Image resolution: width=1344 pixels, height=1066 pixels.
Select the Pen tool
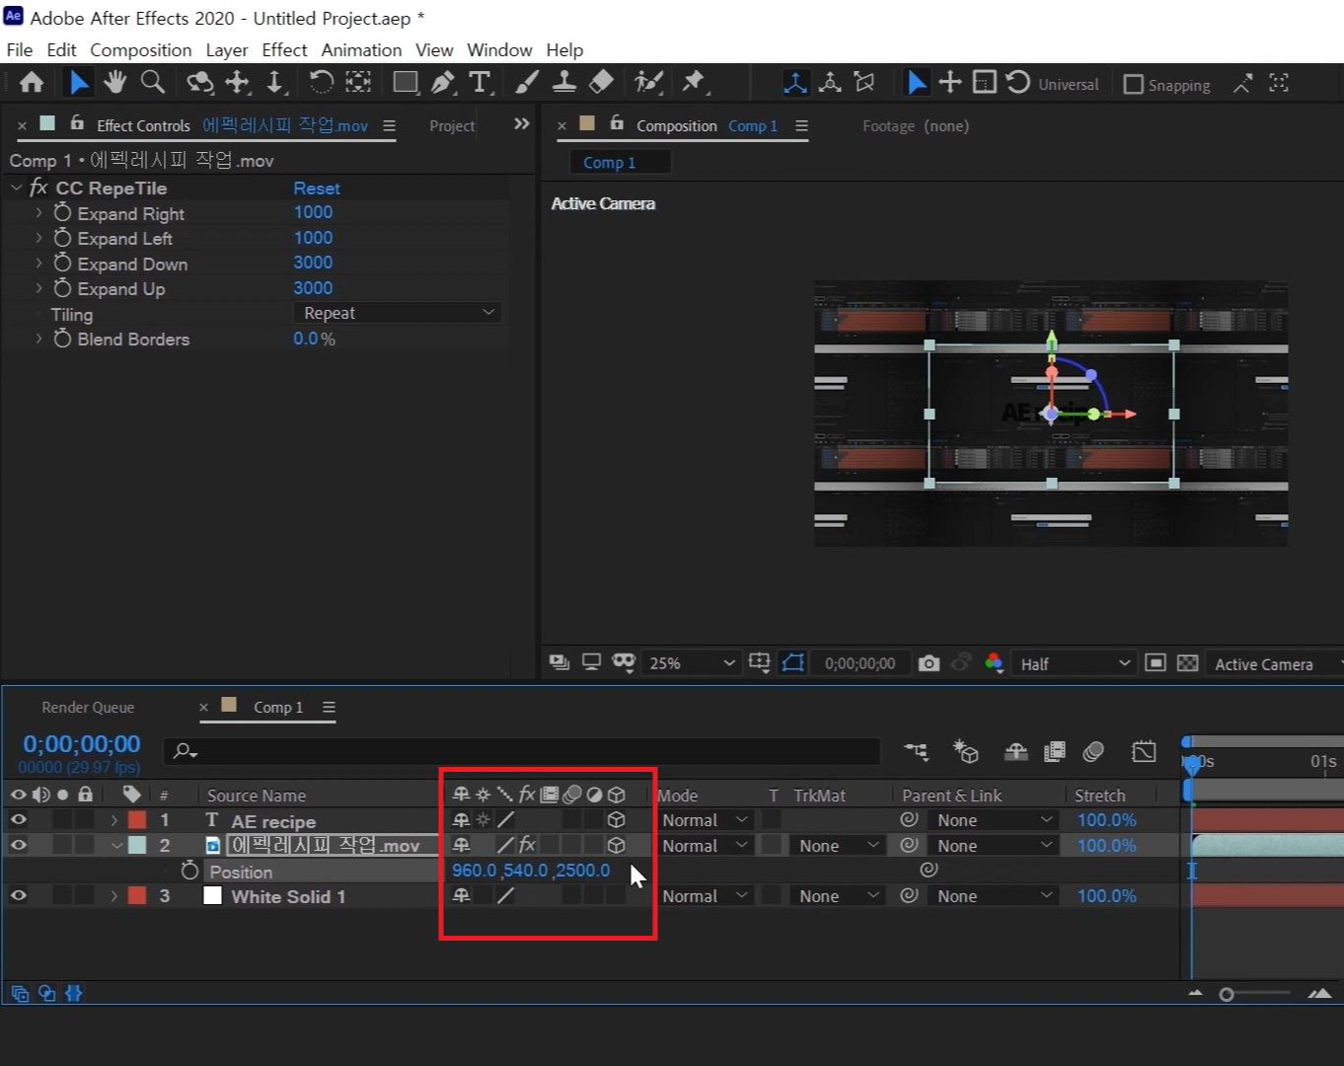click(443, 83)
